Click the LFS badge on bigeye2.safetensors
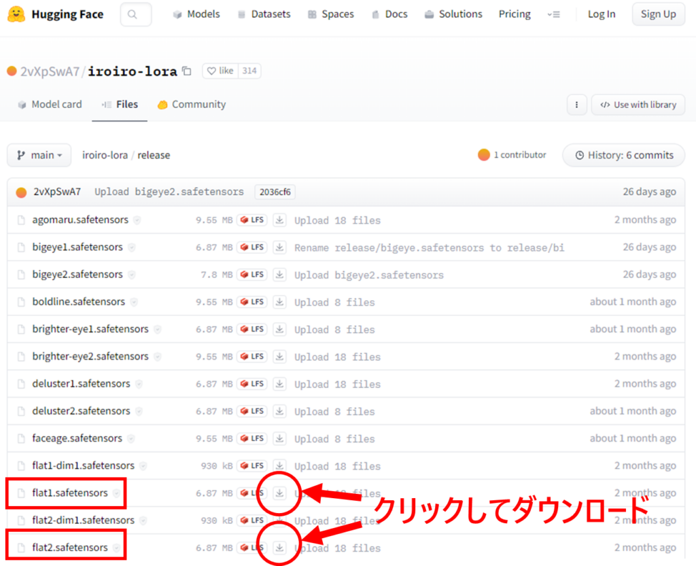Image resolution: width=696 pixels, height=566 pixels. coord(252,275)
